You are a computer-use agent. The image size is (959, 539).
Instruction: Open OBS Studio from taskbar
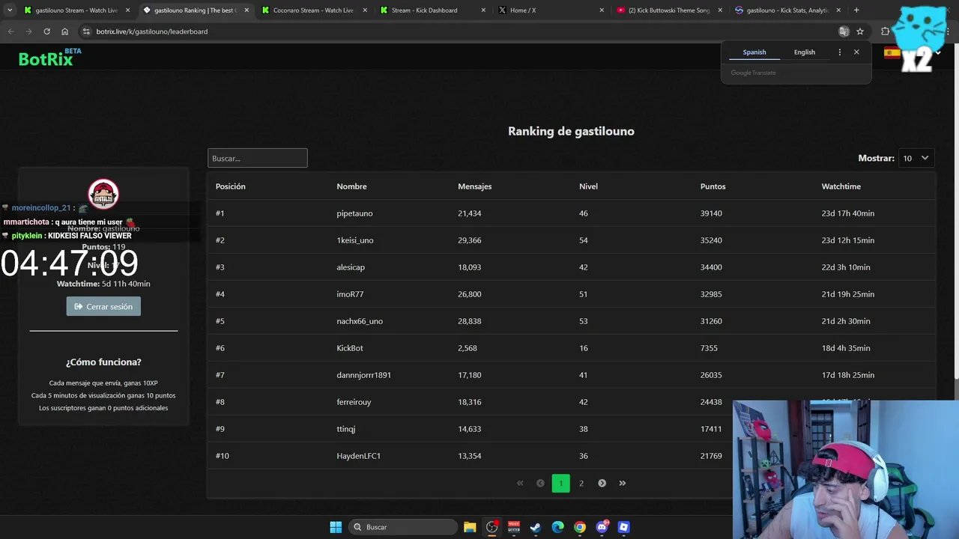491,527
